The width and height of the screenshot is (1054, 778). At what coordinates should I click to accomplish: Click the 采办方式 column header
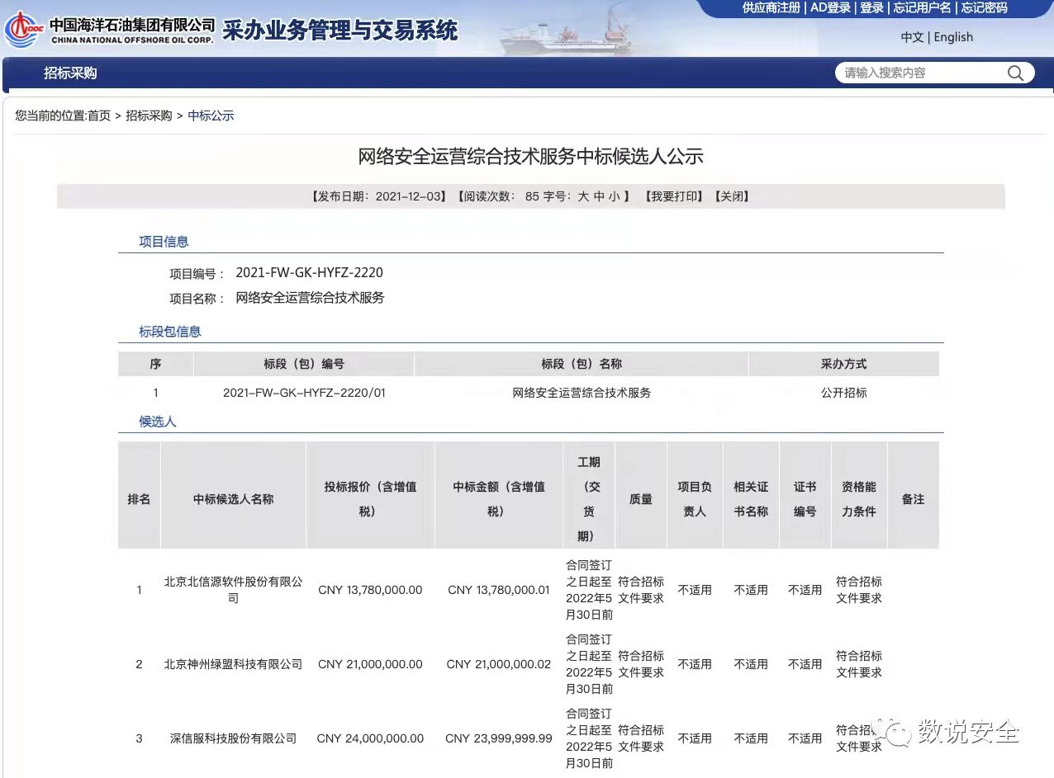click(844, 364)
